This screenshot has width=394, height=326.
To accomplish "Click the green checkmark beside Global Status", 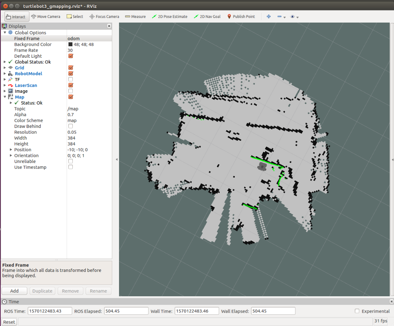I will (x=10, y=62).
